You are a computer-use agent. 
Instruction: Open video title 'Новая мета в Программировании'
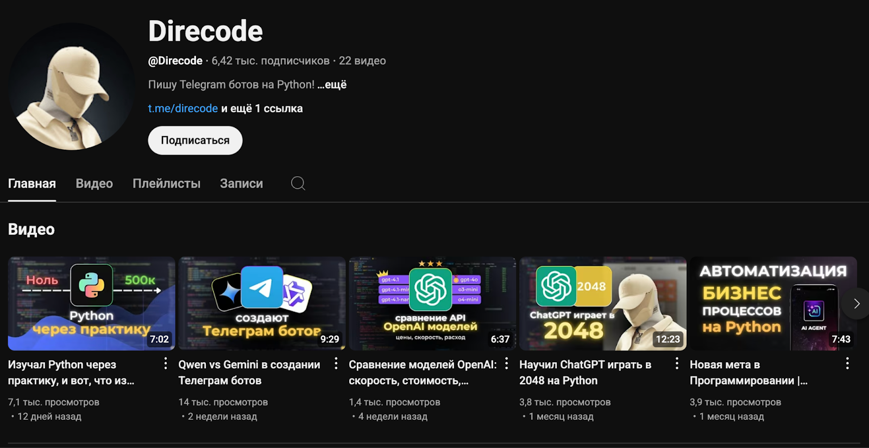[x=748, y=373]
